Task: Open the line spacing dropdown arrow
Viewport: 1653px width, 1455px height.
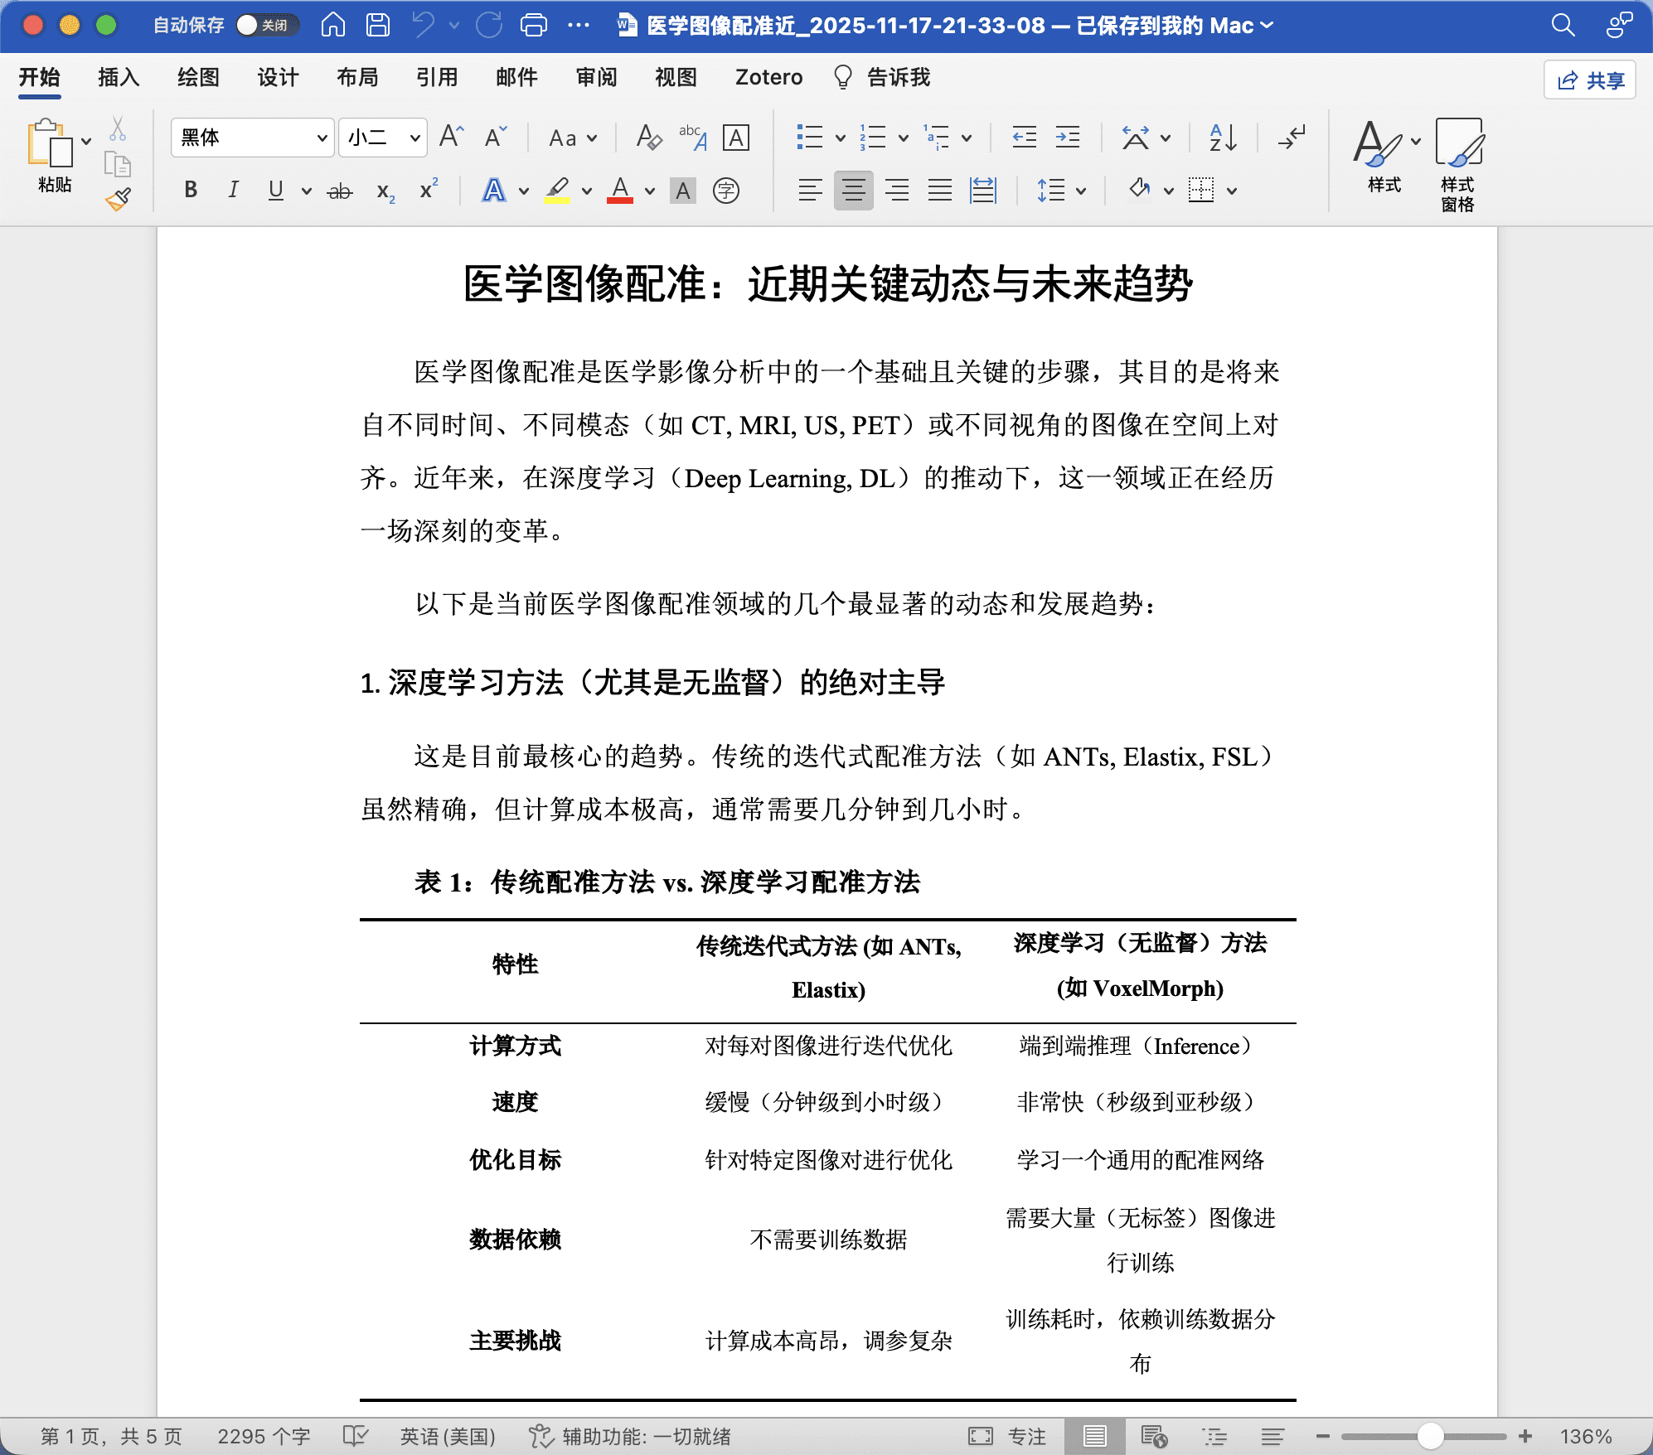Action: point(1081,191)
